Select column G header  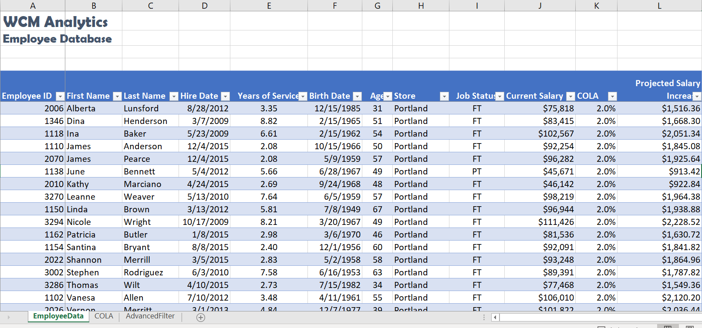377,6
